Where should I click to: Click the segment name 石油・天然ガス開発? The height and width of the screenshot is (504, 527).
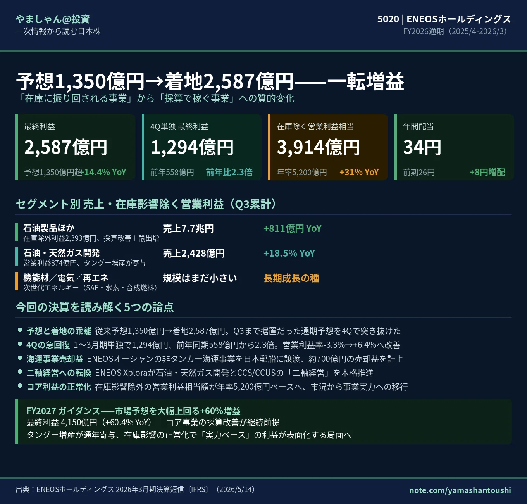pyautogui.click(x=62, y=253)
